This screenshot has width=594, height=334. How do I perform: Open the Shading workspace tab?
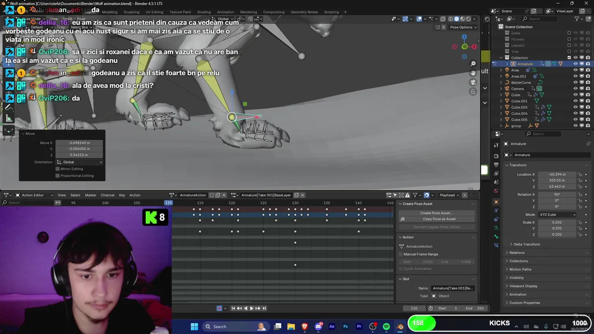pyautogui.click(x=204, y=12)
